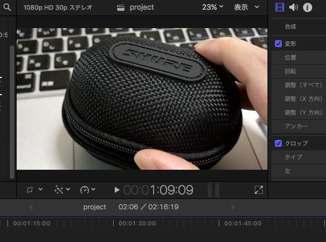The image size is (326, 242).
Task: Select the 合成 section header
Action: click(299, 26)
